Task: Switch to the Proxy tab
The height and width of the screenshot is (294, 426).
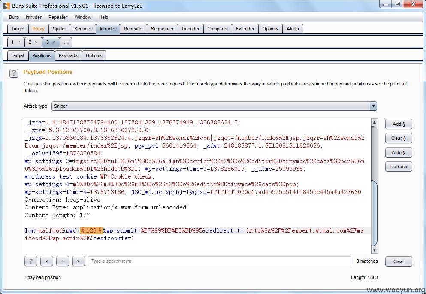Action: tap(38, 29)
